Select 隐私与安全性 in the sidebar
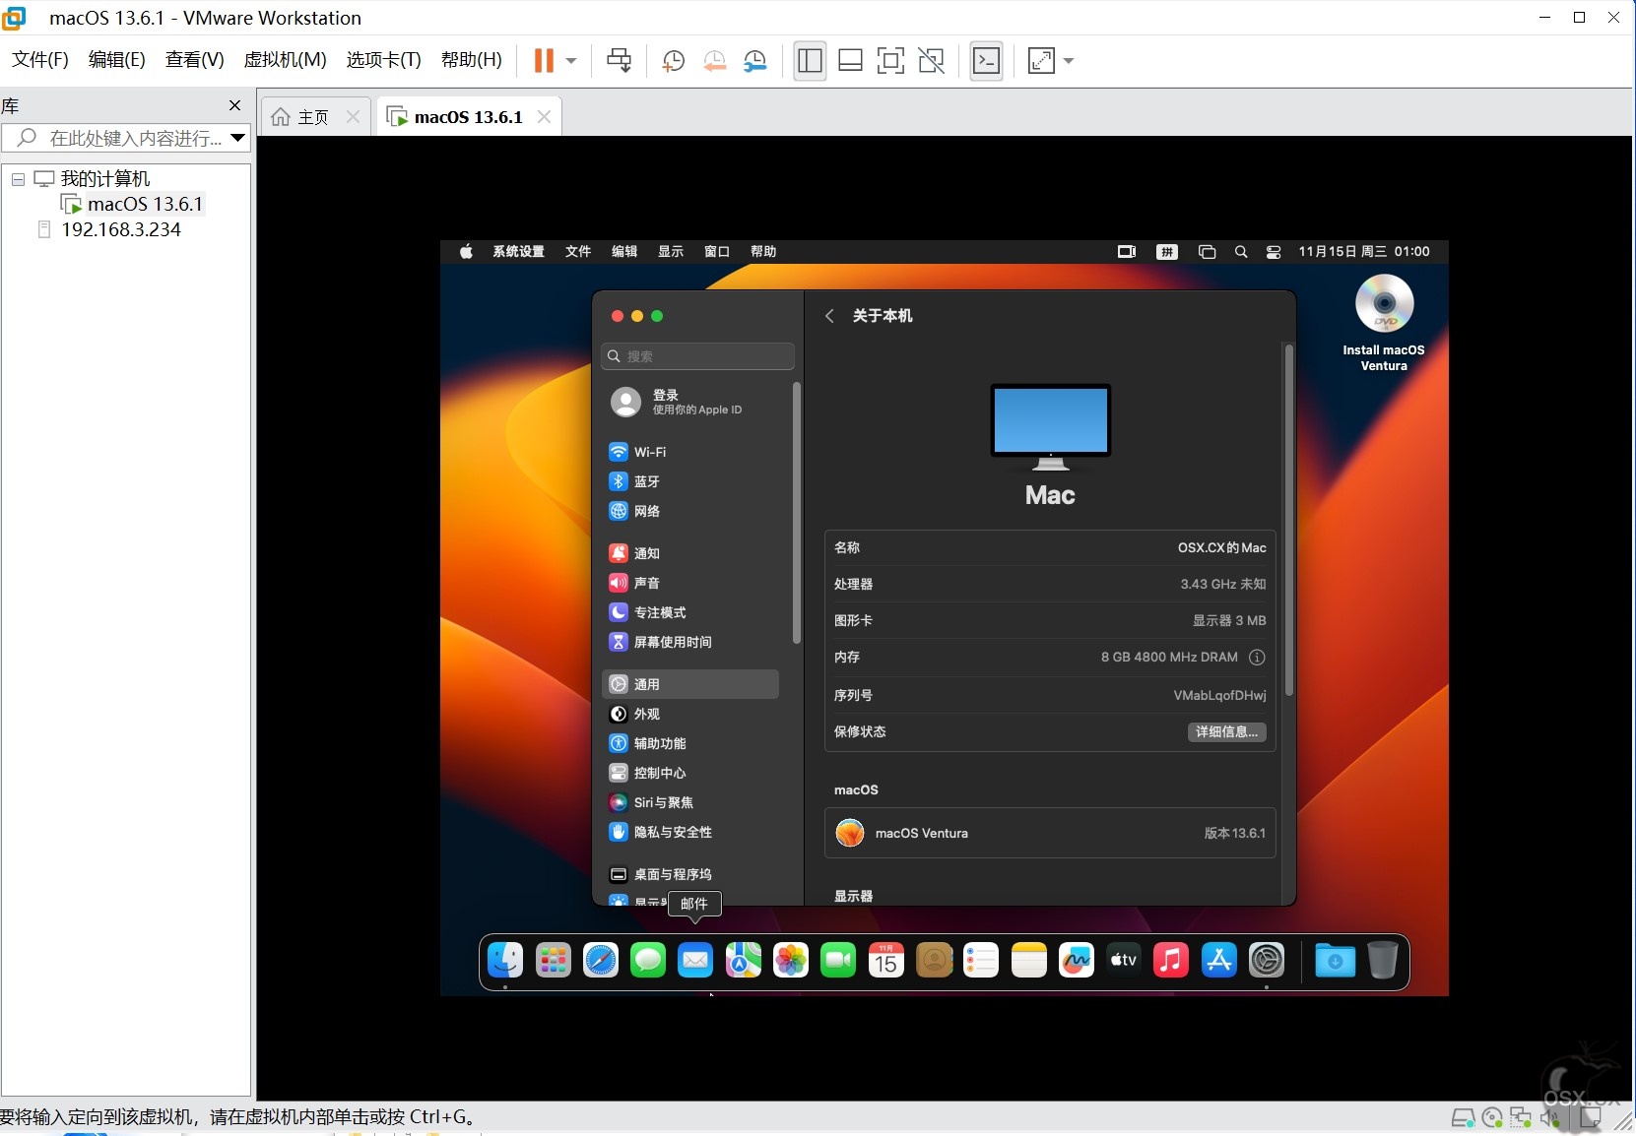The image size is (1636, 1136). pyautogui.click(x=689, y=832)
